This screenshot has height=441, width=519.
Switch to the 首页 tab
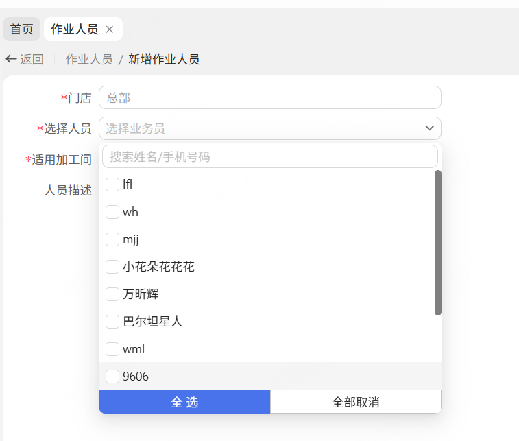point(21,29)
